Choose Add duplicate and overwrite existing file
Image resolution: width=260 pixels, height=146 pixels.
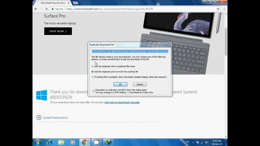point(93,72)
